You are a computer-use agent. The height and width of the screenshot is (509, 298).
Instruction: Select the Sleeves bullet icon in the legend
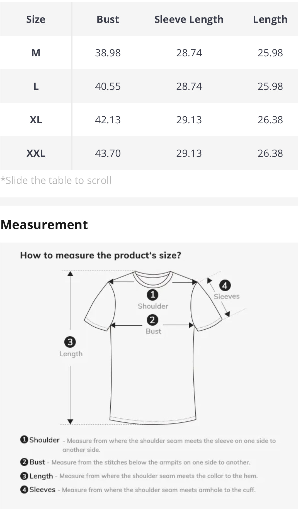pos(24,489)
